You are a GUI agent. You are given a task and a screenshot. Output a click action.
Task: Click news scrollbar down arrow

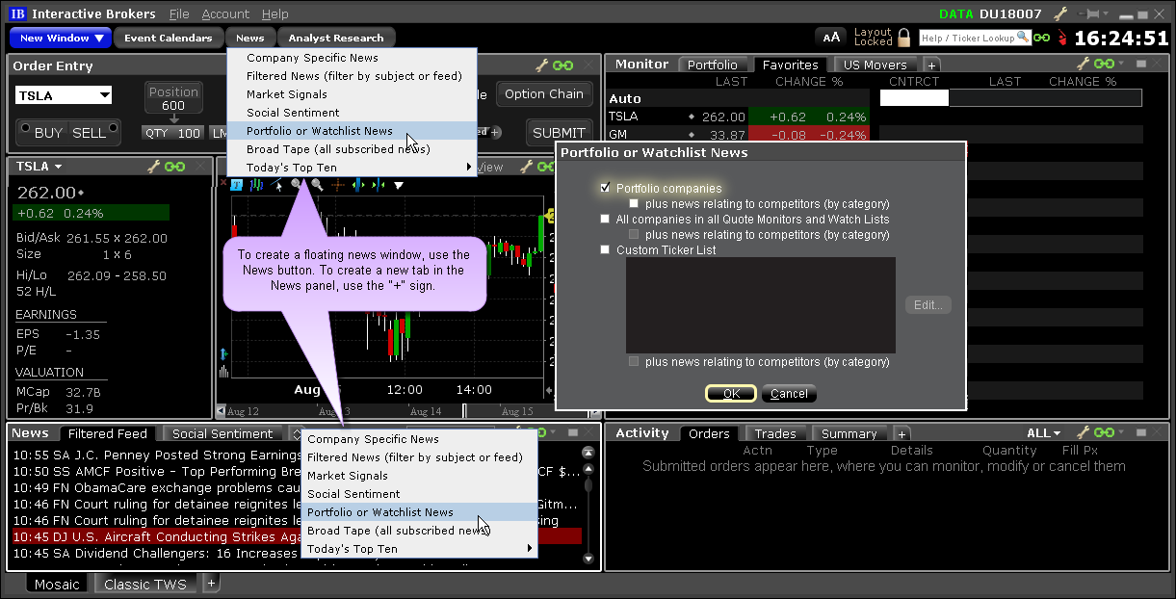pyautogui.click(x=588, y=560)
